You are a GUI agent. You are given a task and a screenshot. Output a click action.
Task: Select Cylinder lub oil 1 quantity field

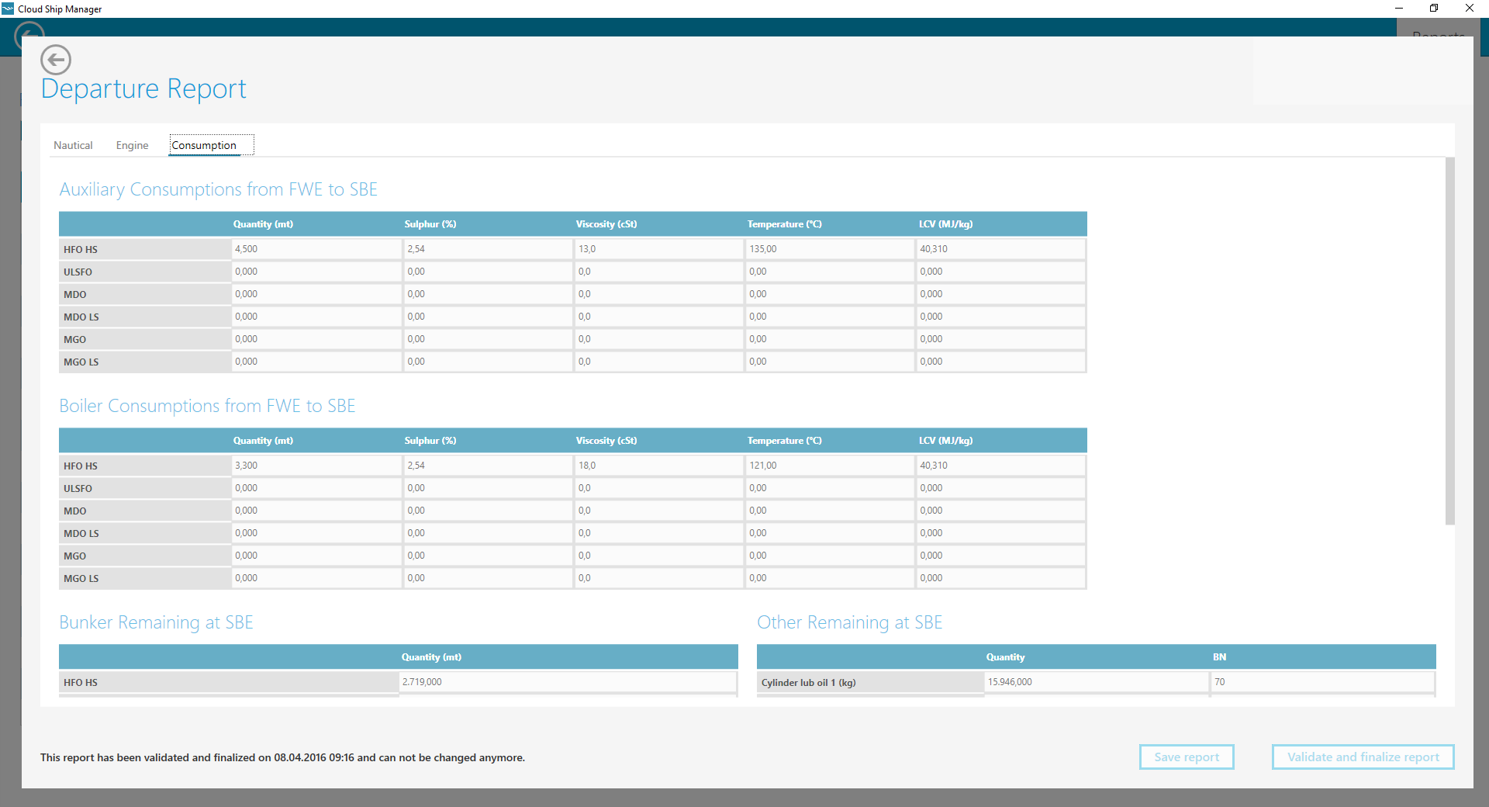pos(1096,682)
